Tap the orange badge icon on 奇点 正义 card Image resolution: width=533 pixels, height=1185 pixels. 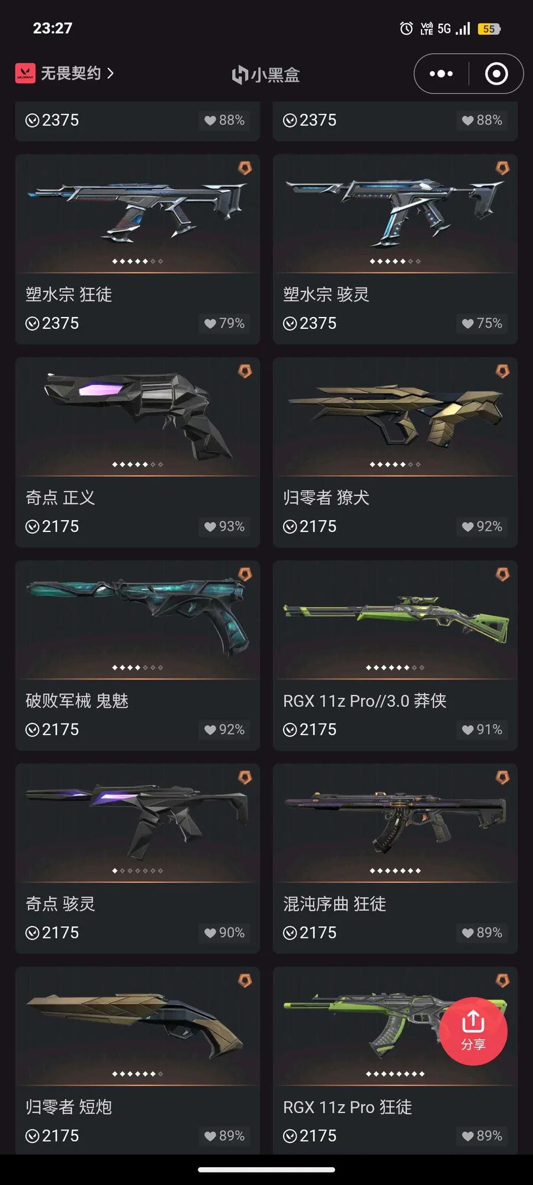245,371
